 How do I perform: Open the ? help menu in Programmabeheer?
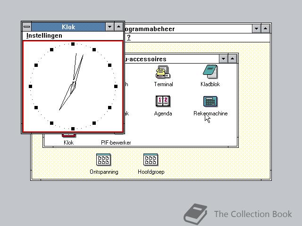click(x=129, y=38)
